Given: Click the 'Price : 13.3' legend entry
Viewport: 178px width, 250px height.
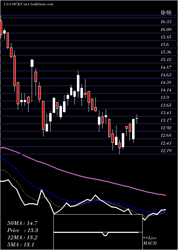Looking at the screenshot, I should point(22,230).
